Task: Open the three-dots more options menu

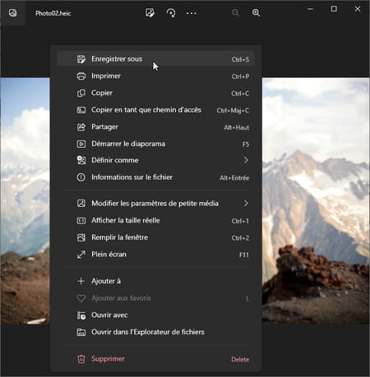Action: [x=191, y=13]
